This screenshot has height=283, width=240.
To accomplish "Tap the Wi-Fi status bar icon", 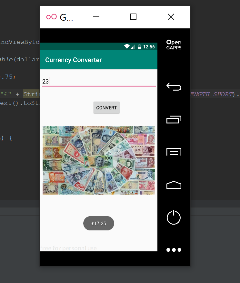I will [x=127, y=47].
